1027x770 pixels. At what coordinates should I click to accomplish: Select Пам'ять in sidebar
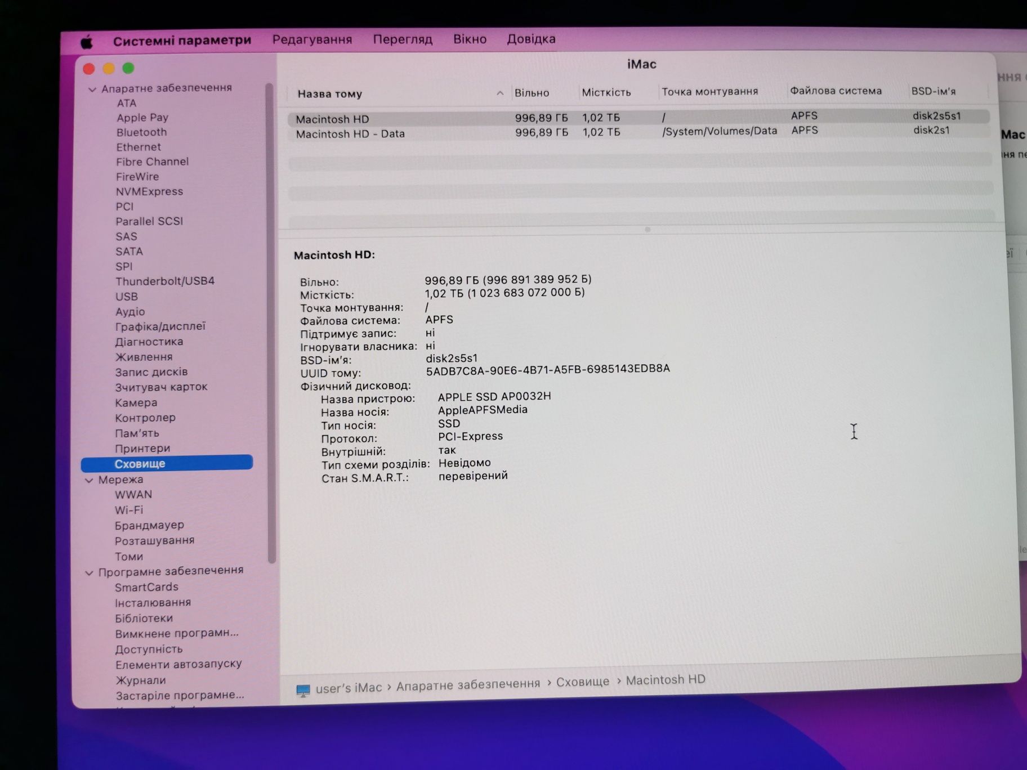pos(137,433)
